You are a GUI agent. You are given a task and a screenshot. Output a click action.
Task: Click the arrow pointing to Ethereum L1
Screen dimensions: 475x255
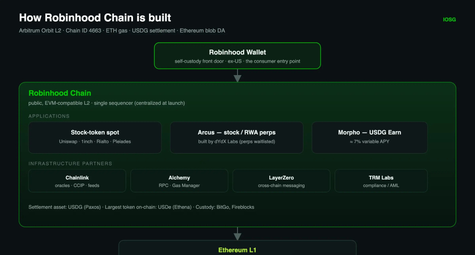[237, 233]
